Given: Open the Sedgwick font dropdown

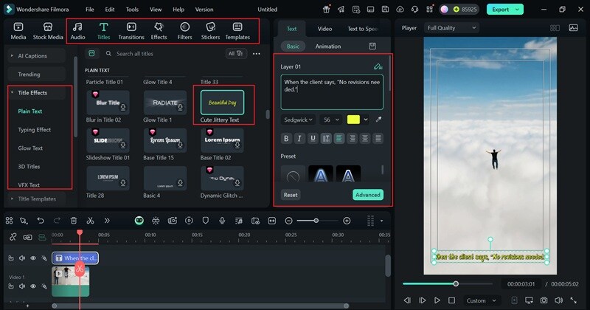Looking at the screenshot, I should 298,120.
